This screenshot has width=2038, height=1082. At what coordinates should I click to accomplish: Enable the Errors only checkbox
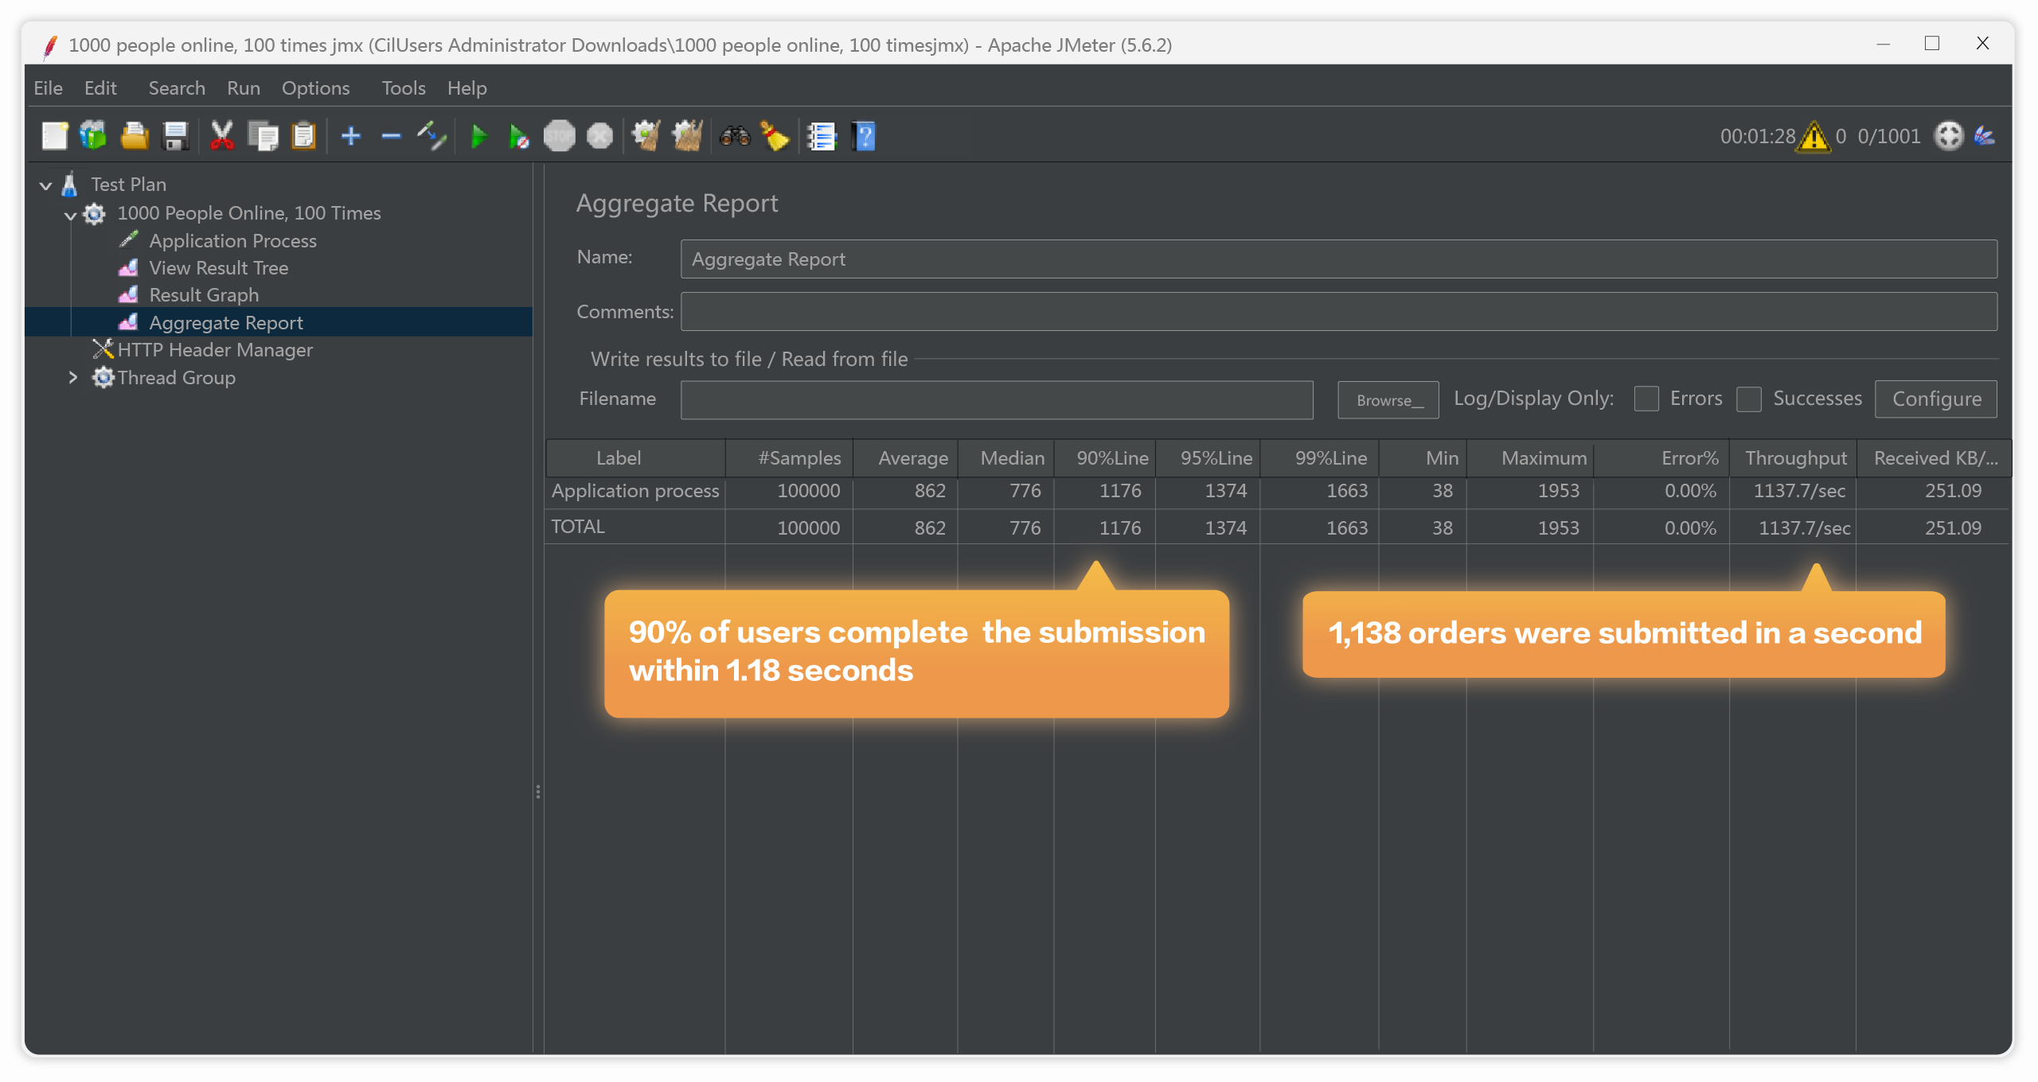click(x=1646, y=399)
